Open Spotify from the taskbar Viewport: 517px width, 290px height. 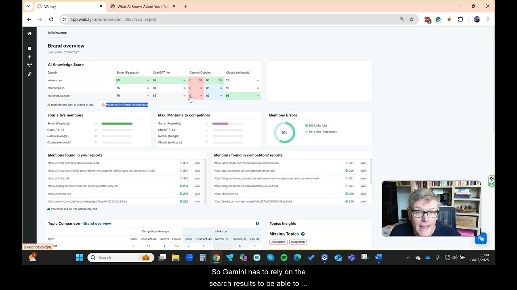coord(284,258)
